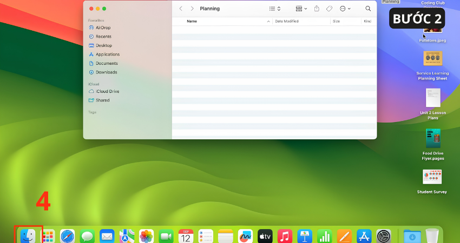This screenshot has height=243, width=460.
Task: Sort by the Kind column header
Action: [367, 21]
